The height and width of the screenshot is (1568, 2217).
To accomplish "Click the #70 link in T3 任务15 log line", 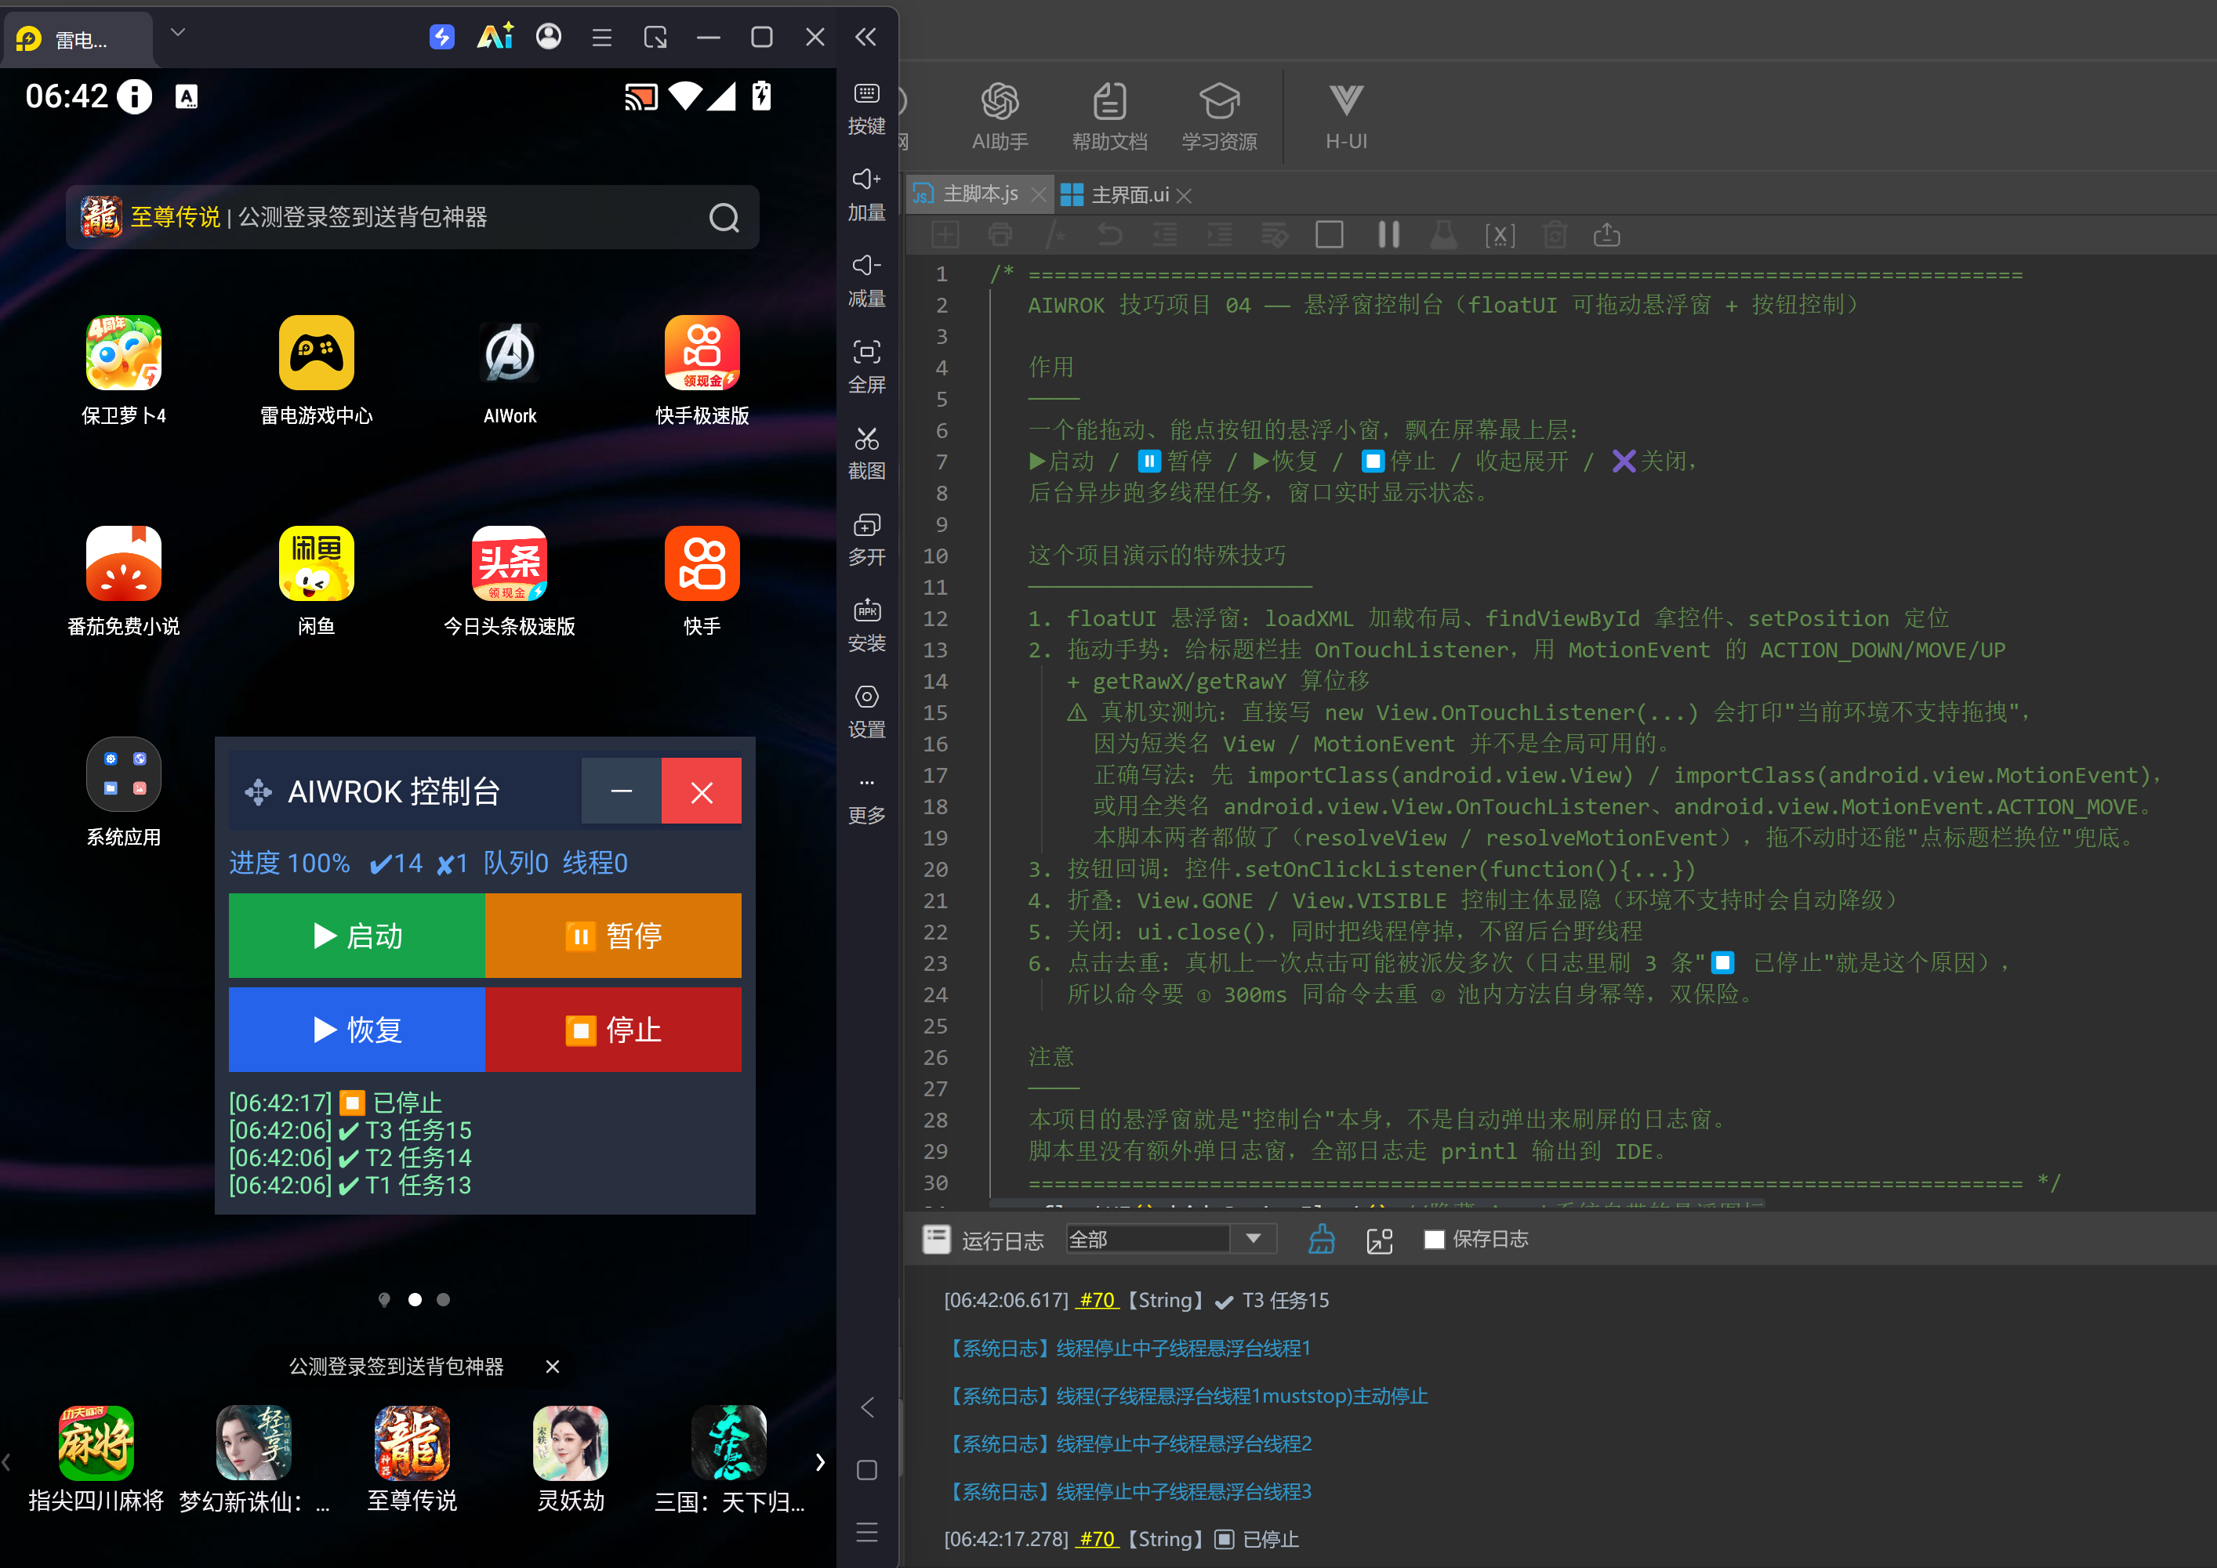I will 1097,1299.
